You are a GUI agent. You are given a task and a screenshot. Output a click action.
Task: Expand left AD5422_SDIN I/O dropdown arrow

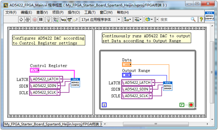tap(59, 86)
